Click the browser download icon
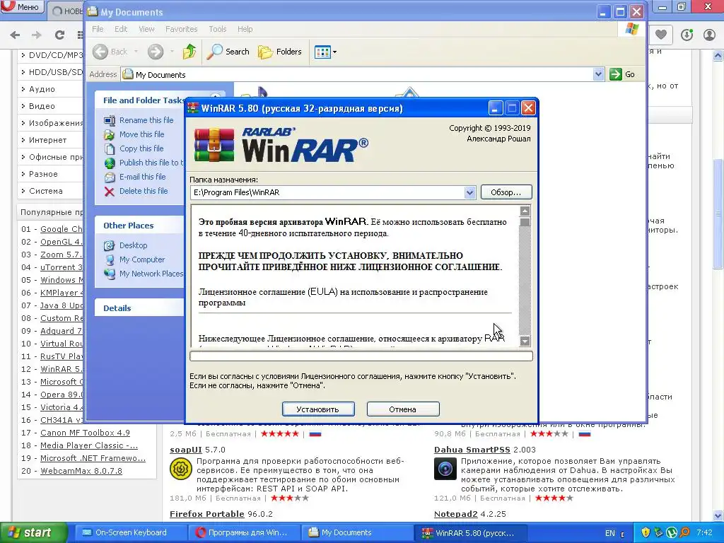This screenshot has width=724, height=543. click(x=687, y=35)
